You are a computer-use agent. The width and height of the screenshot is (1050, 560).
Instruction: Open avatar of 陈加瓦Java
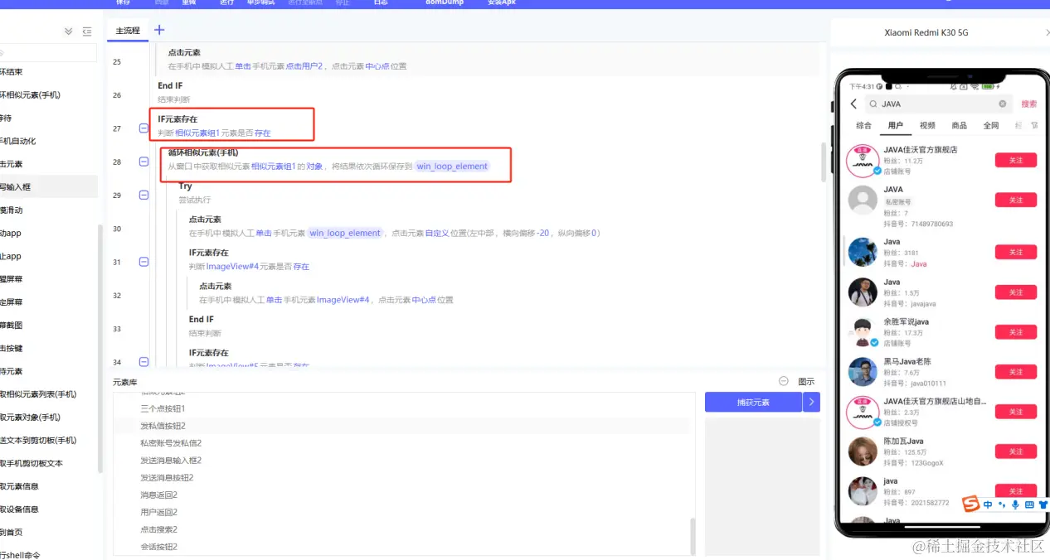(863, 451)
